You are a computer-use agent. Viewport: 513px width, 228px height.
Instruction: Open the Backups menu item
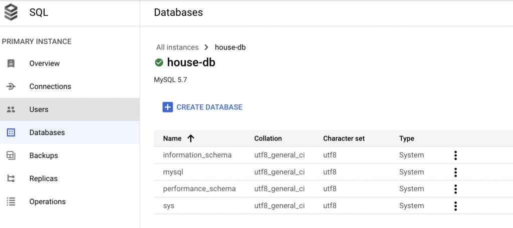[70, 155]
